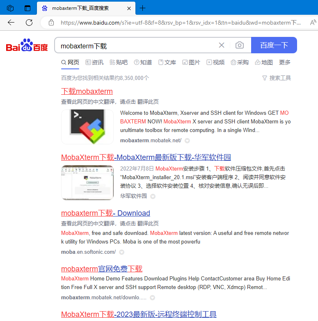Viewport: 318px width, 321px height.
Task: Click the workspaces icon in title bar
Action: tap(10, 8)
